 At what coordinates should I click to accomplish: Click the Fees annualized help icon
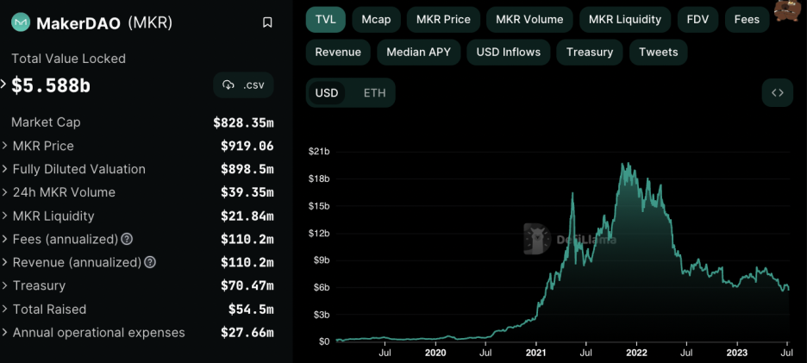(127, 240)
